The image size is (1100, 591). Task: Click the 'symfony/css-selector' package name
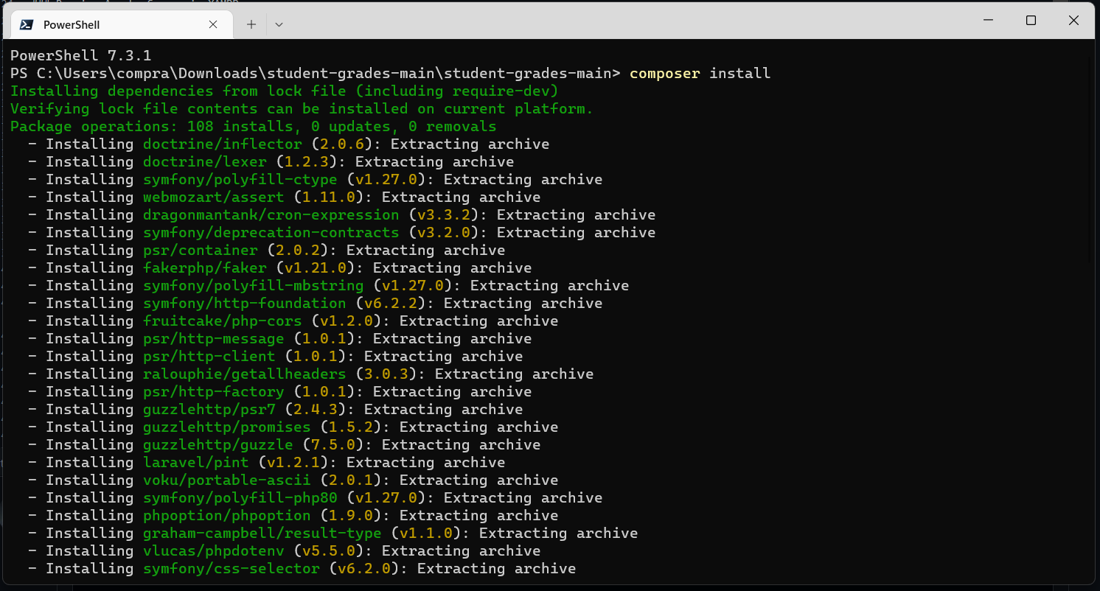(x=232, y=568)
